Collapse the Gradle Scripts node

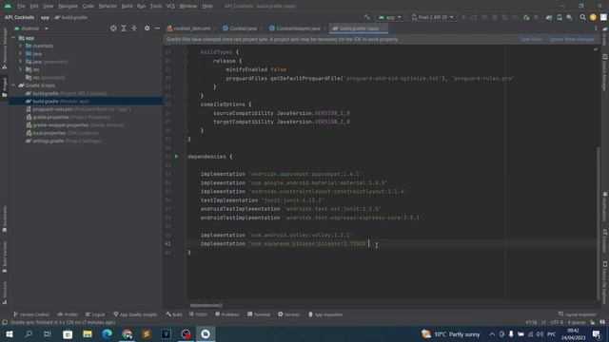click(13, 85)
